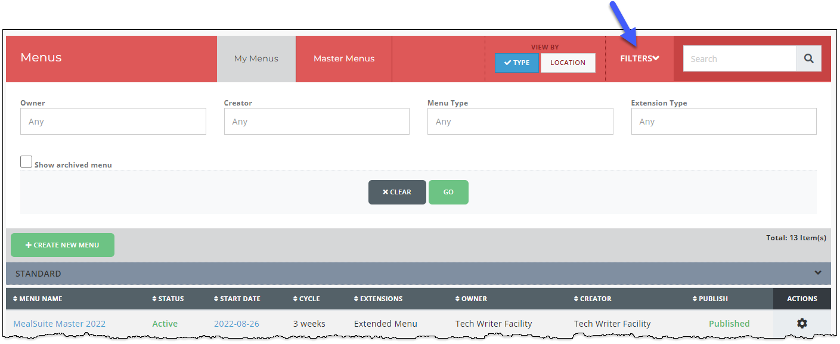This screenshot has width=840, height=344.
Task: Select TYPE in the View By toggle
Action: click(516, 63)
